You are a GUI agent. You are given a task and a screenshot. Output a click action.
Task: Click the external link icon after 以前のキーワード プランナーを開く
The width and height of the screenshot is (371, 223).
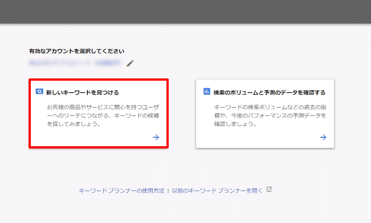coord(269,189)
